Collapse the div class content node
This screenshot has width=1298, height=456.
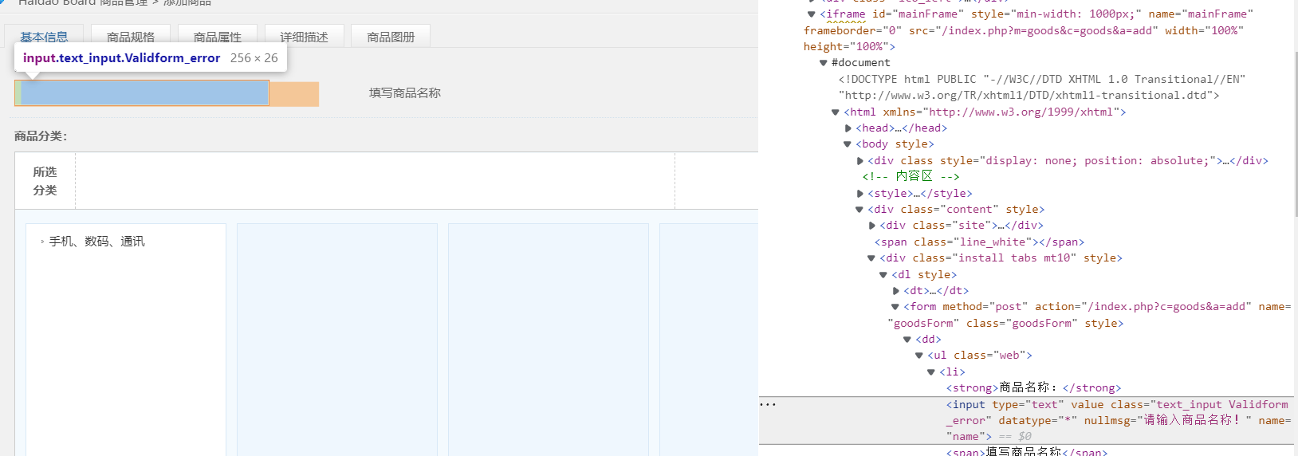click(x=859, y=210)
